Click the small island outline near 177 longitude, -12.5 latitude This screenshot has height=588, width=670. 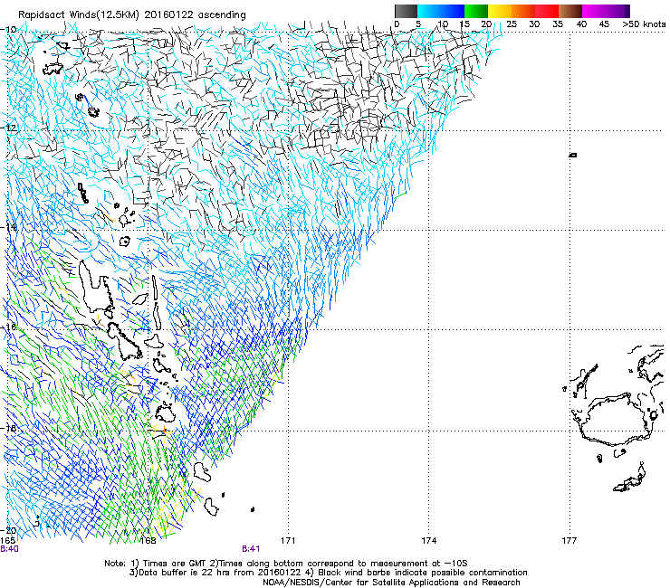(x=573, y=155)
